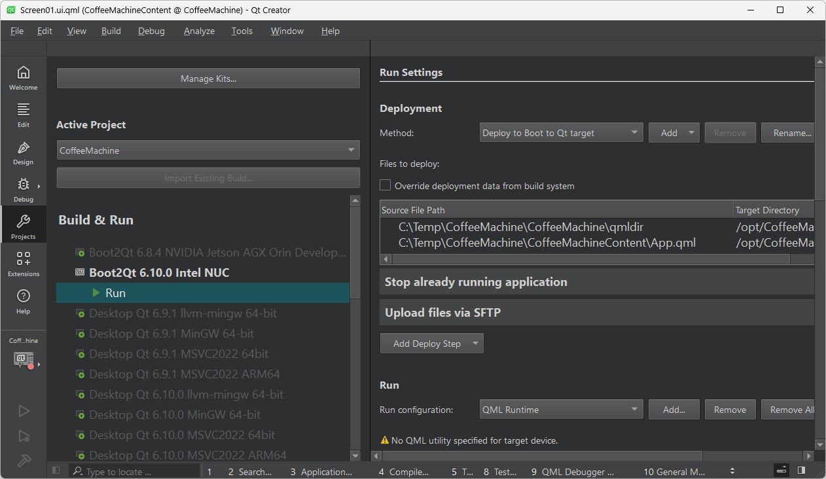
Task: Click the Rename button in Deployment settings
Action: click(x=790, y=132)
